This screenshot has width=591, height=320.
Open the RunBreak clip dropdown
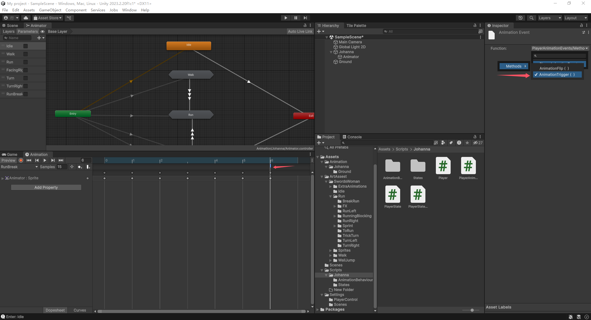point(19,167)
